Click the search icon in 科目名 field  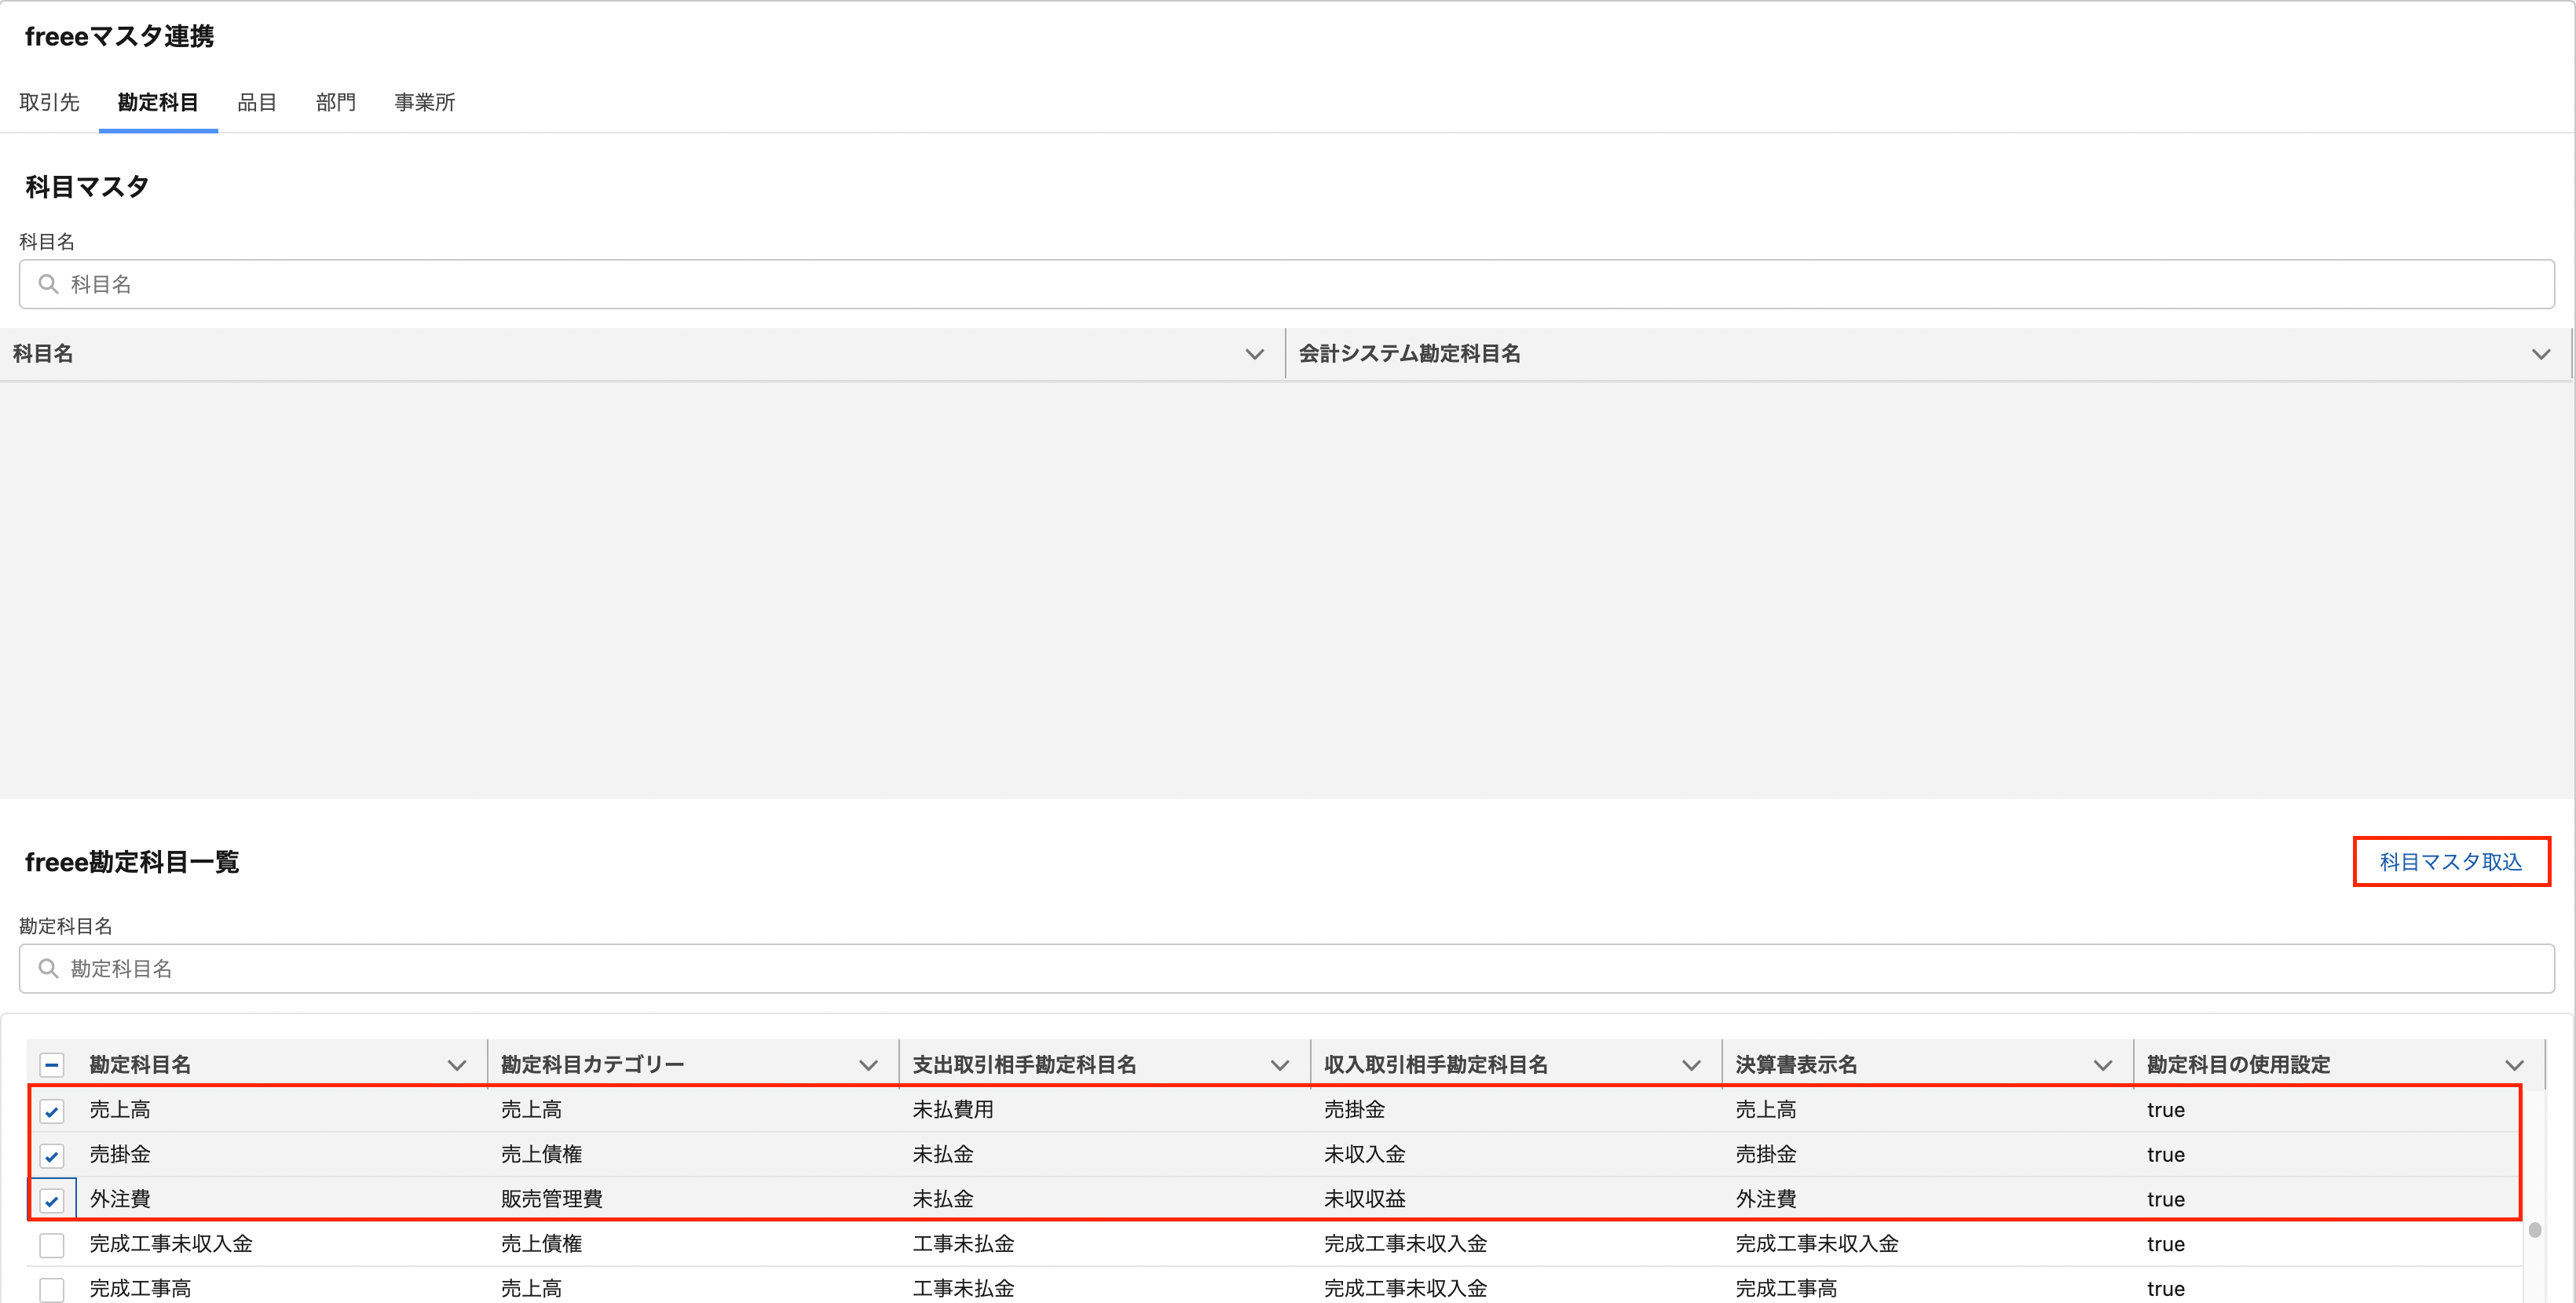point(47,284)
